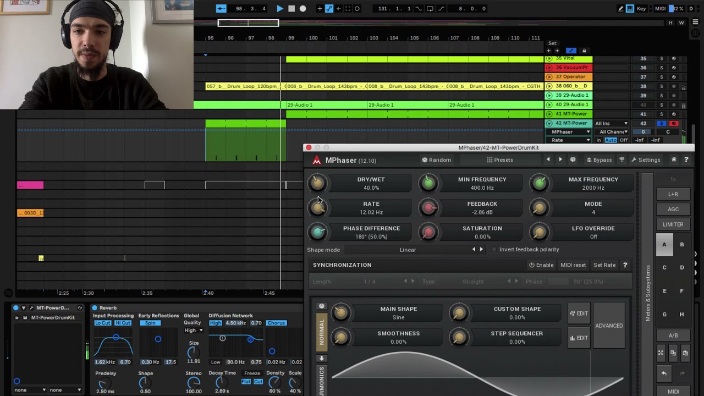Toggle draw mode pencil icon
The image size is (704, 396).
(621, 8)
